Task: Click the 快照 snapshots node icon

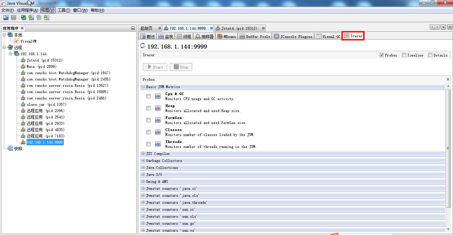Action: 10,149
